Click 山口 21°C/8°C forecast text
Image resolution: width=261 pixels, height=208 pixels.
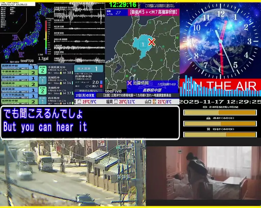(x=158, y=102)
